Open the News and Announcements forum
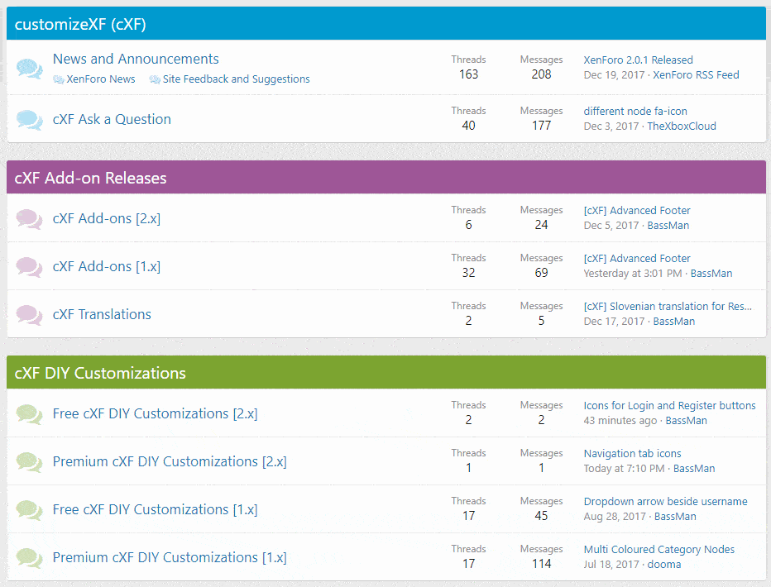Image resolution: width=771 pixels, height=587 pixels. 136,59
